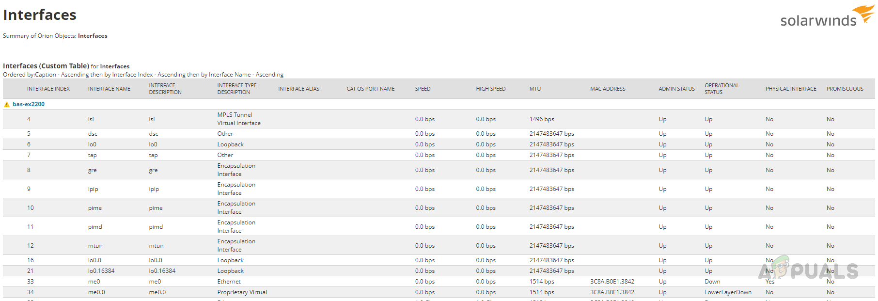This screenshot has height=301, width=878.
Task: Select the me0 interface name cell
Action: pos(94,282)
